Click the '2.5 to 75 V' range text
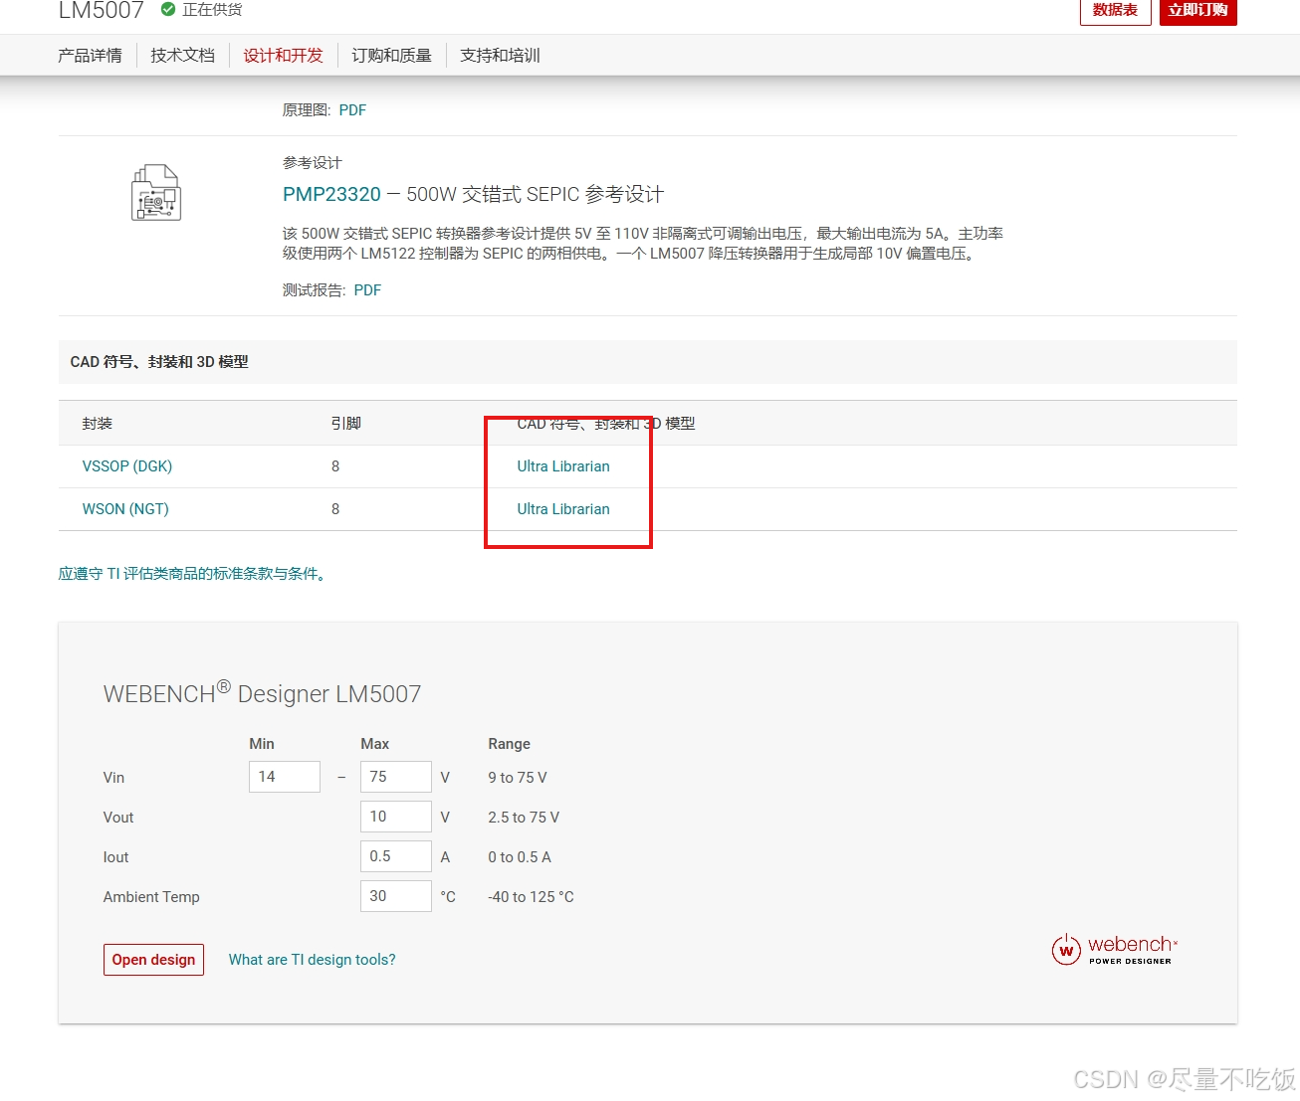 pyautogui.click(x=524, y=818)
